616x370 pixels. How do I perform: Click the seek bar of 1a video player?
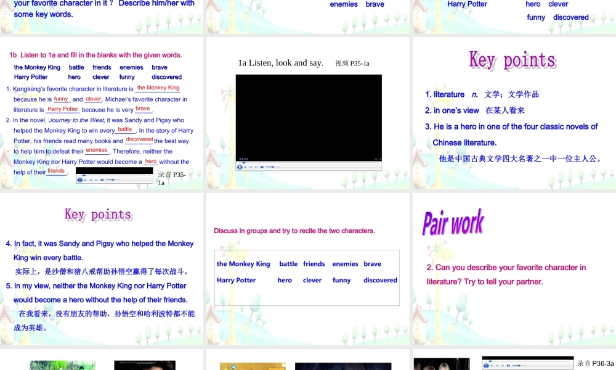click(308, 162)
